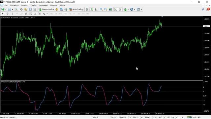Show the Market Watch panel
The height and width of the screenshot is (119, 211).
[x=16, y=9]
